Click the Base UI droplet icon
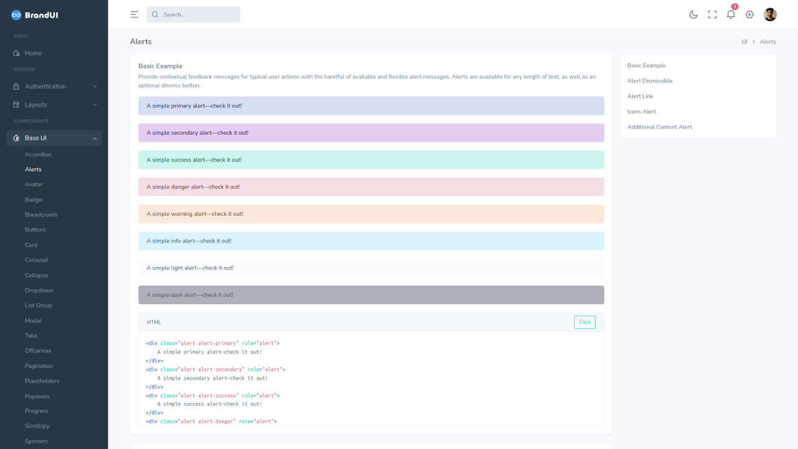This screenshot has height=449, width=798. coord(17,138)
